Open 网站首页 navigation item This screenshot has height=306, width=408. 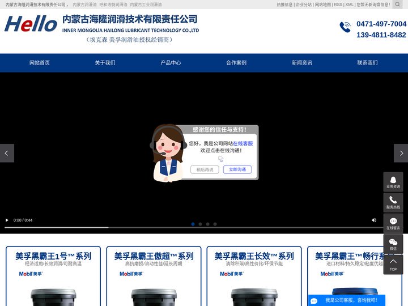(x=40, y=63)
